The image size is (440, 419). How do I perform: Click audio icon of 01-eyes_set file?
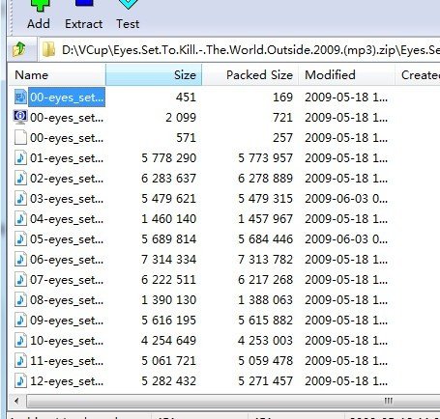pos(20,158)
